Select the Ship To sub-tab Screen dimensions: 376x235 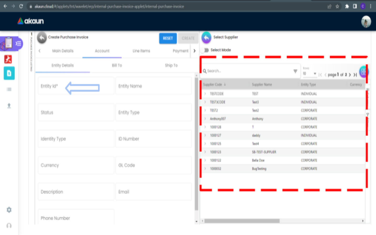pos(171,66)
